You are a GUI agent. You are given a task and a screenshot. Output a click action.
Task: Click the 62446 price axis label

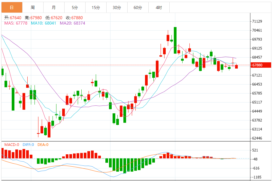pos(257,138)
